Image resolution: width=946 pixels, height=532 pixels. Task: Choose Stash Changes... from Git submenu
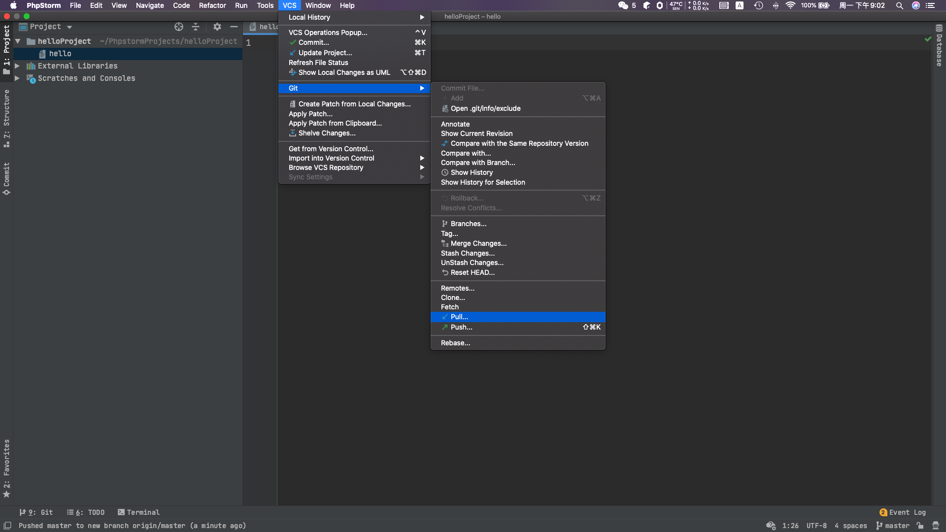coord(468,253)
